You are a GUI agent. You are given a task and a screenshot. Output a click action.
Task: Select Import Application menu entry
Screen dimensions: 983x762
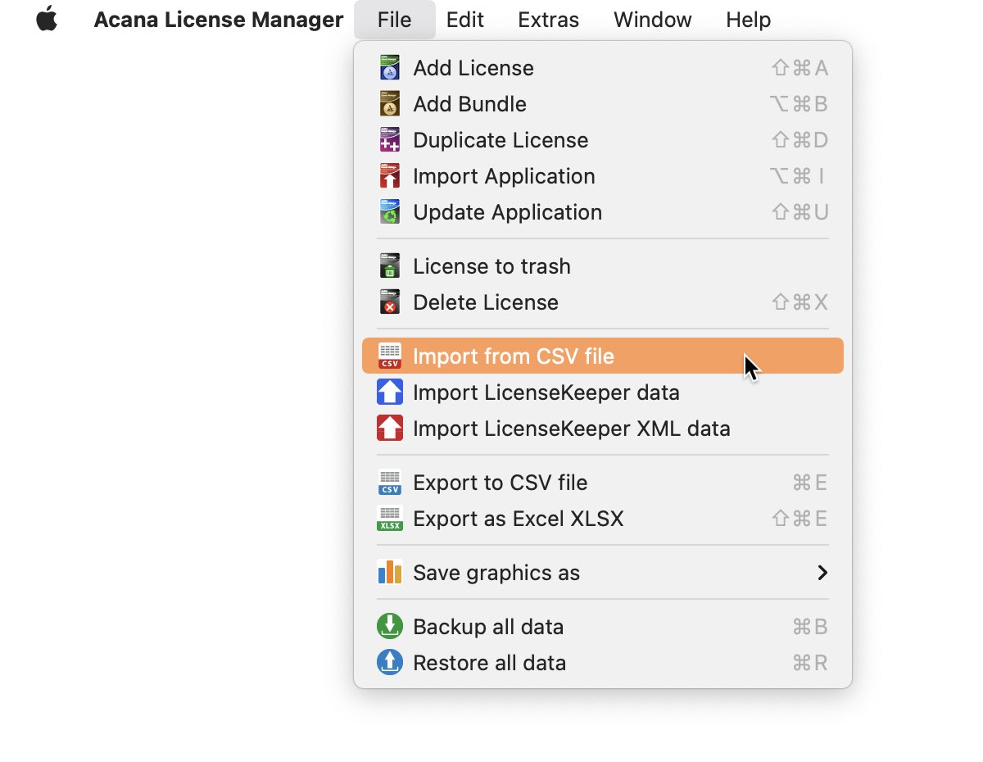(603, 176)
